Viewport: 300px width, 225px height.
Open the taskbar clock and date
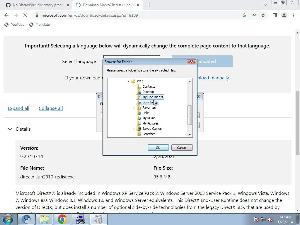pyautogui.click(x=285, y=219)
